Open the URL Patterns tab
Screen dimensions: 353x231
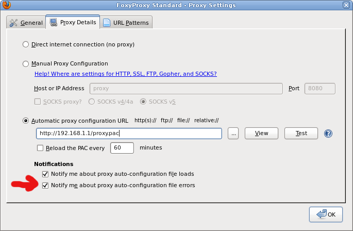[x=126, y=23]
